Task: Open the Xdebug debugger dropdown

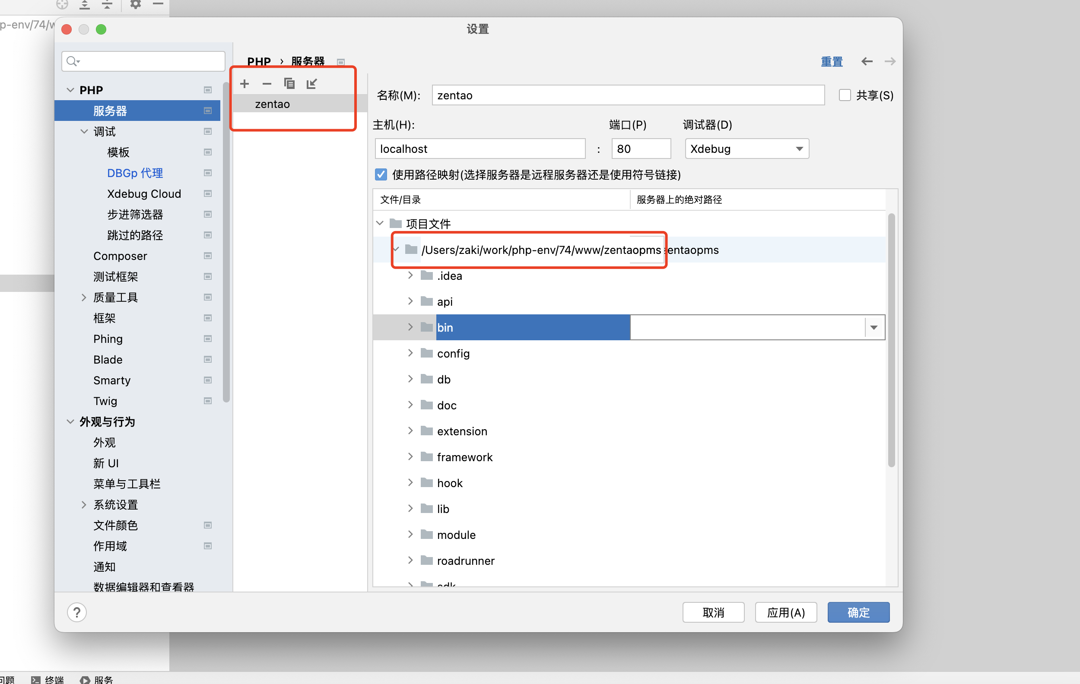Action: [x=747, y=149]
